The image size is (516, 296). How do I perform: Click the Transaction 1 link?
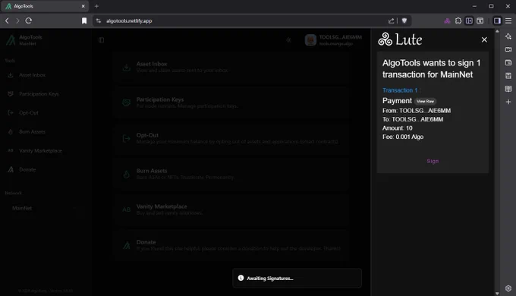coord(400,90)
